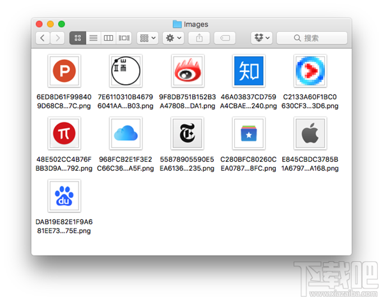383x300 pixels.
Task: Open the arrange items dropdown
Action: (147, 38)
